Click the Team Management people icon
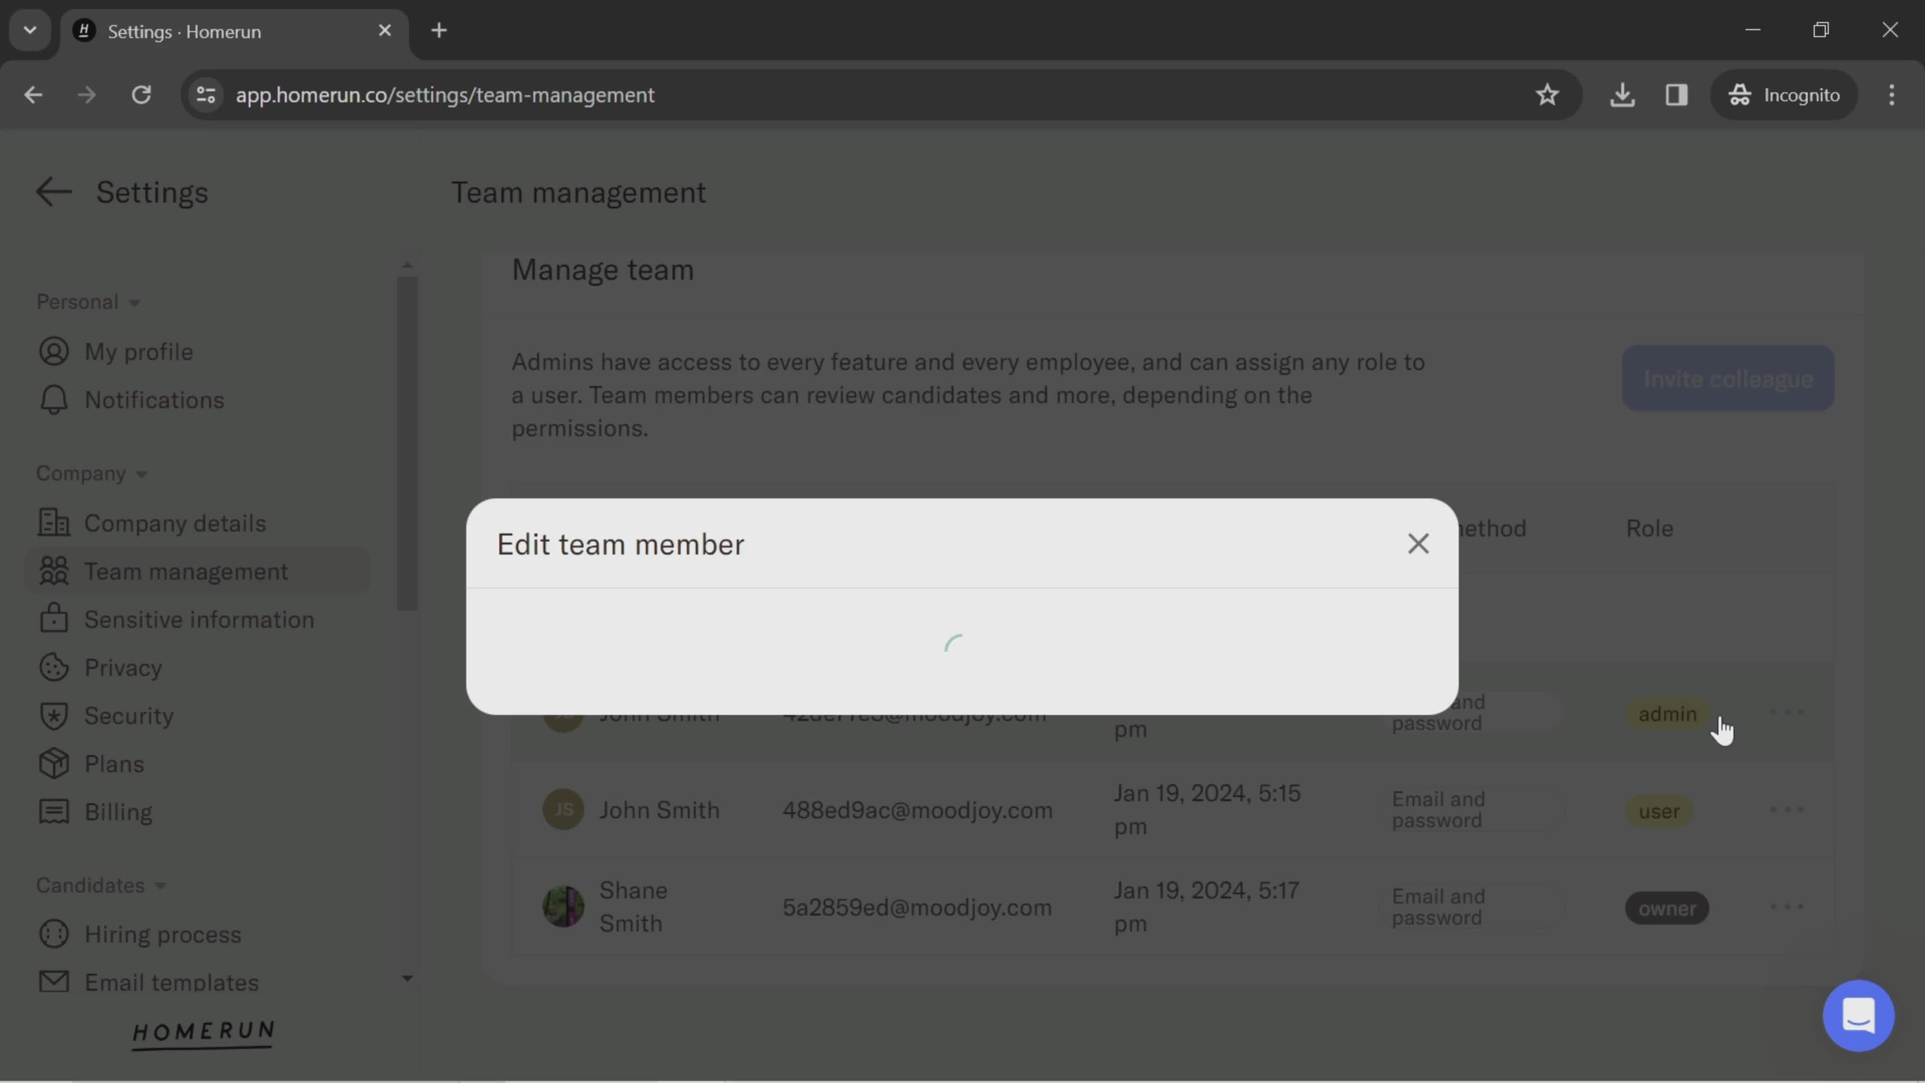 [x=53, y=571]
